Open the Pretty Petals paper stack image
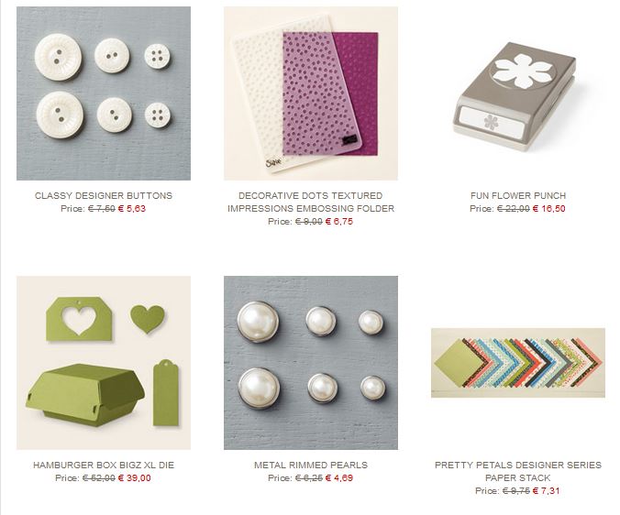Screen dimensions: 620x515 pyautogui.click(x=518, y=363)
